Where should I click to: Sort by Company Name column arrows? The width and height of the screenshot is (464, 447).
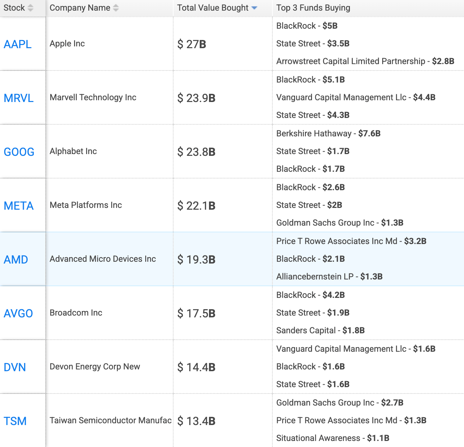point(116,8)
